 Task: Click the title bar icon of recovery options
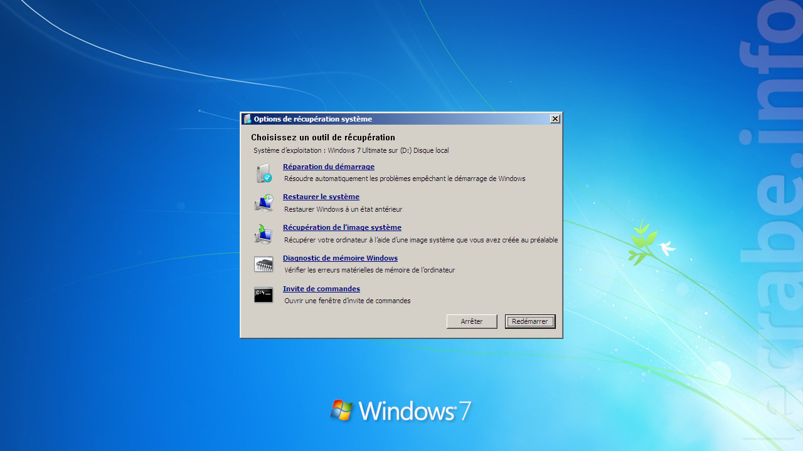[x=247, y=119]
